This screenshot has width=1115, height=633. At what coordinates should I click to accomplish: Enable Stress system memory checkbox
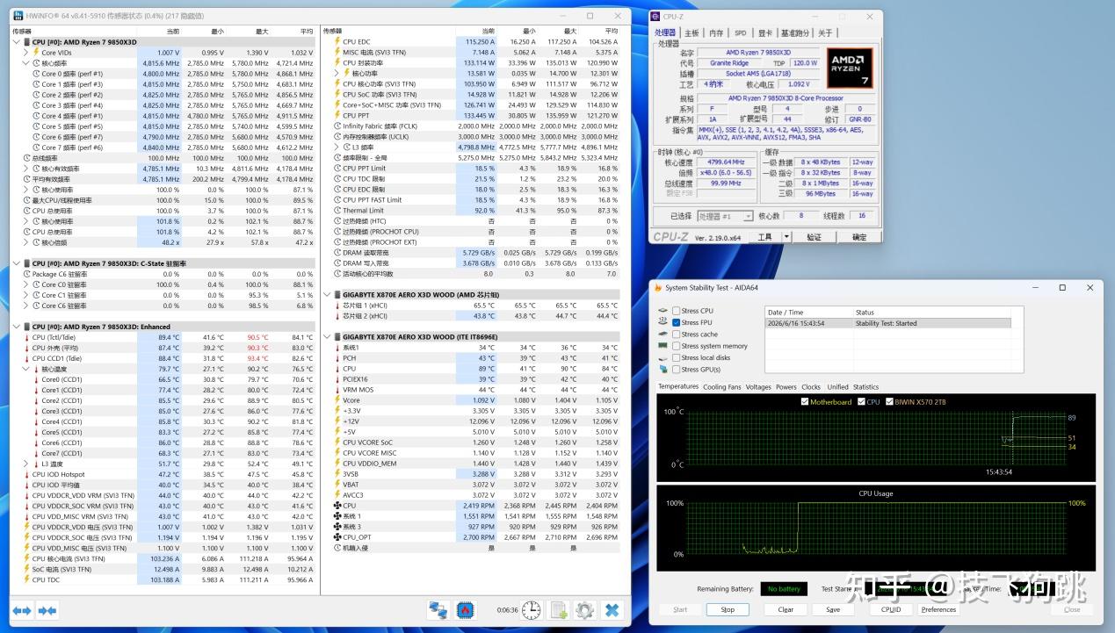[677, 346]
